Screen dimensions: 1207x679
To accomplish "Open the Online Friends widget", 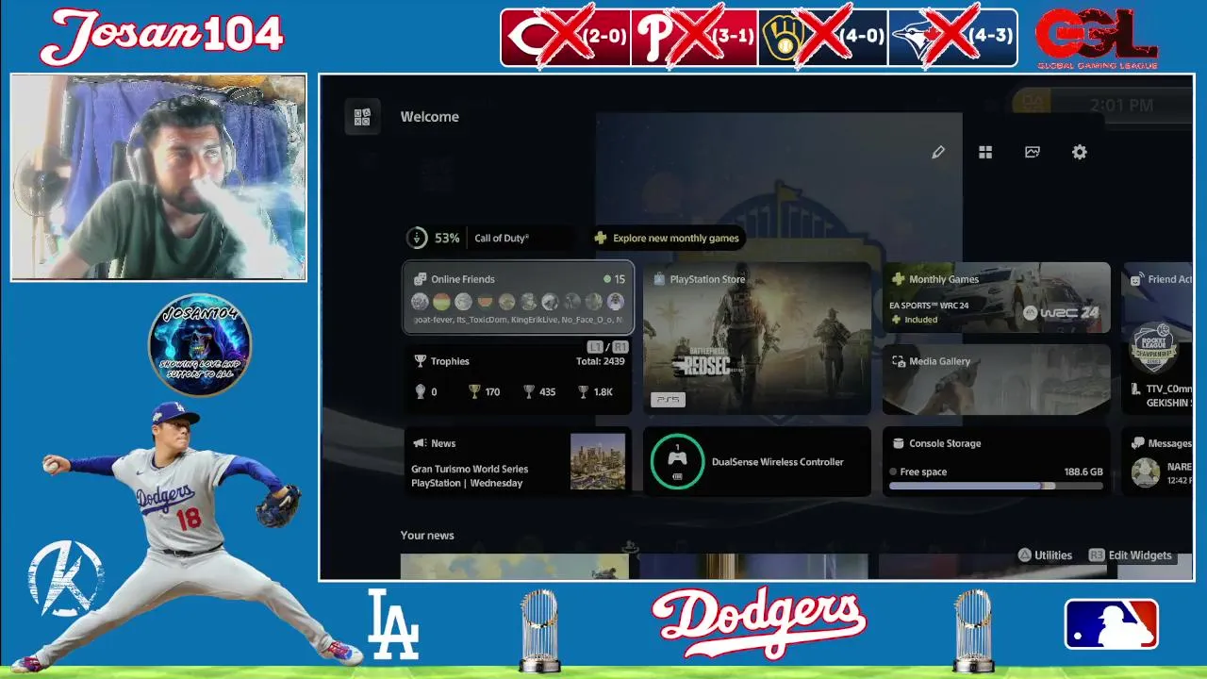I will tap(519, 298).
